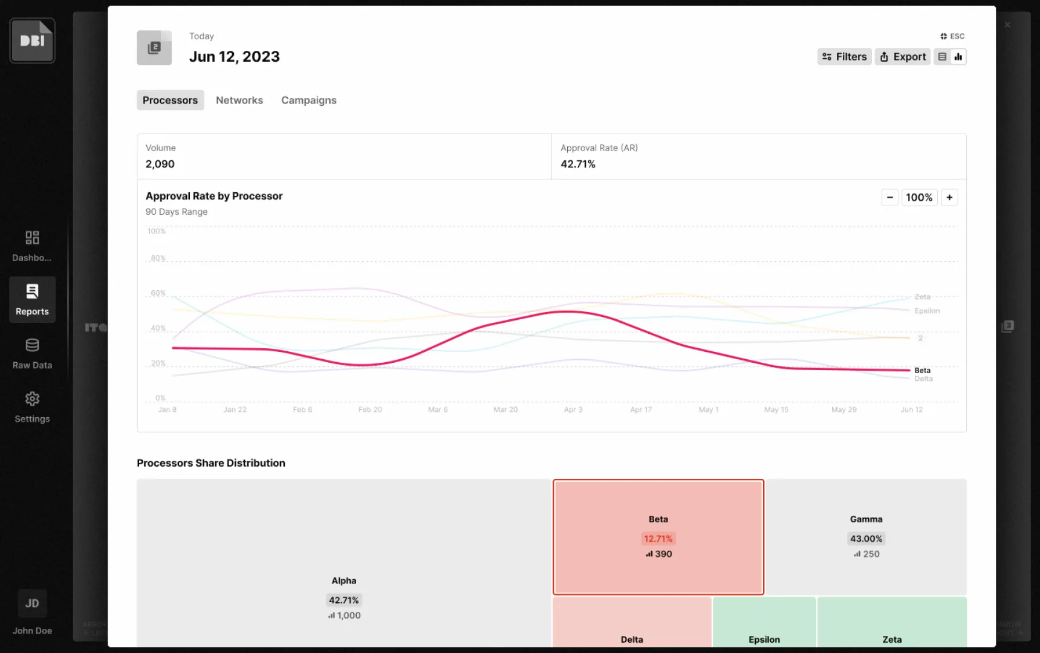Switch to bar chart view
Image resolution: width=1040 pixels, height=653 pixels.
pyautogui.click(x=958, y=57)
